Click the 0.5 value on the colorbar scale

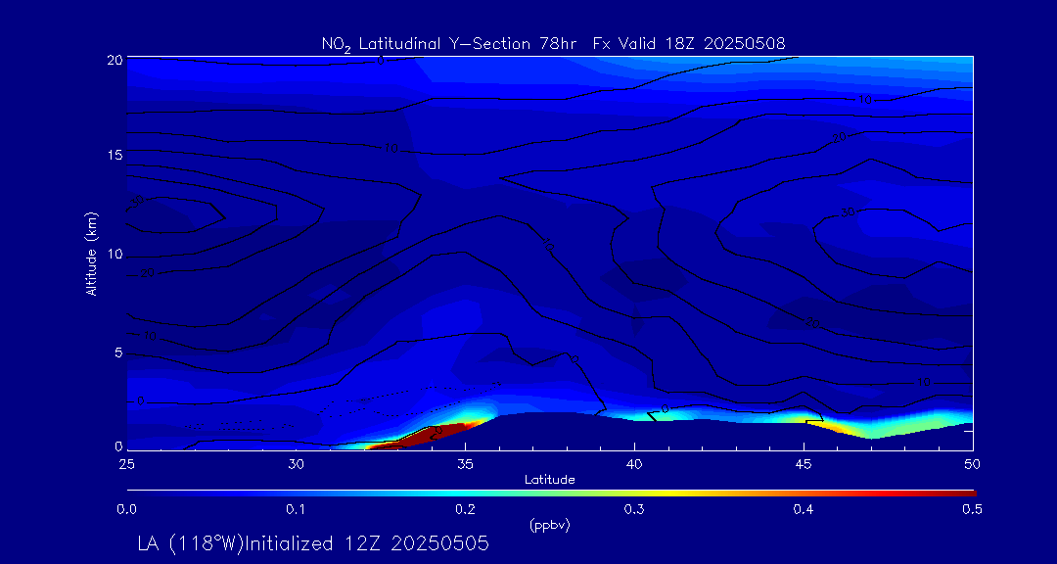click(x=972, y=509)
